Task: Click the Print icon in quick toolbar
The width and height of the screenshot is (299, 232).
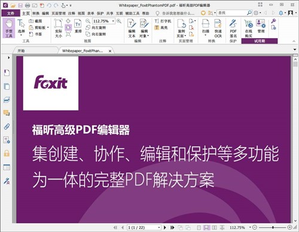Action: [x=28, y=5]
